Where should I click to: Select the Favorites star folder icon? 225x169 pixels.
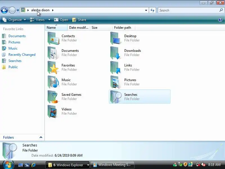click(x=53, y=68)
